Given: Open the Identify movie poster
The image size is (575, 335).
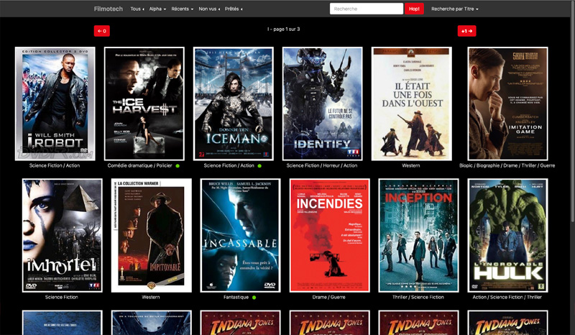Looking at the screenshot, I should coord(323,104).
